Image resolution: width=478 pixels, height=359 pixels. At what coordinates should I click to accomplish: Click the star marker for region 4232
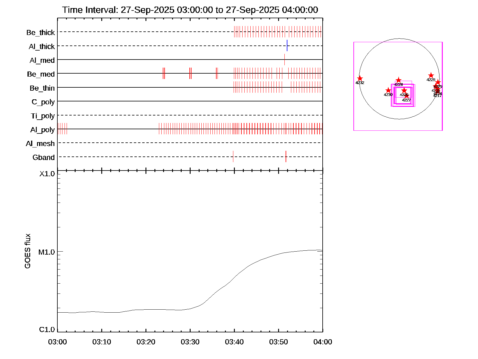tap(360, 78)
